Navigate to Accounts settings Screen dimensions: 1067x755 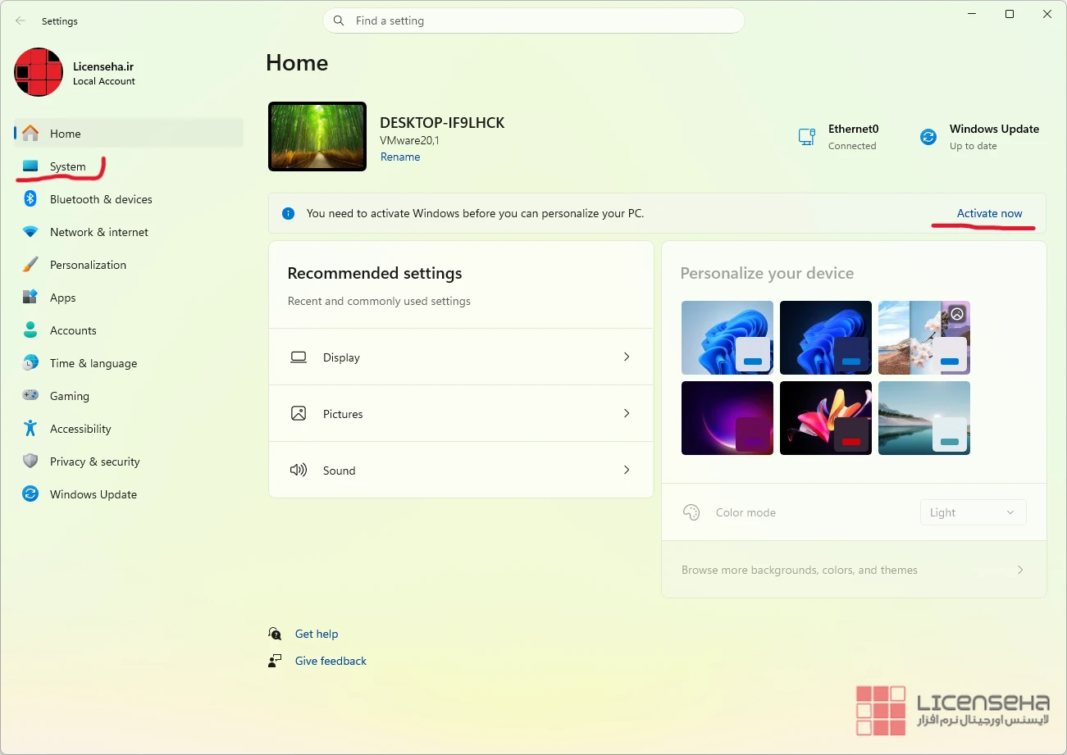coord(129,330)
